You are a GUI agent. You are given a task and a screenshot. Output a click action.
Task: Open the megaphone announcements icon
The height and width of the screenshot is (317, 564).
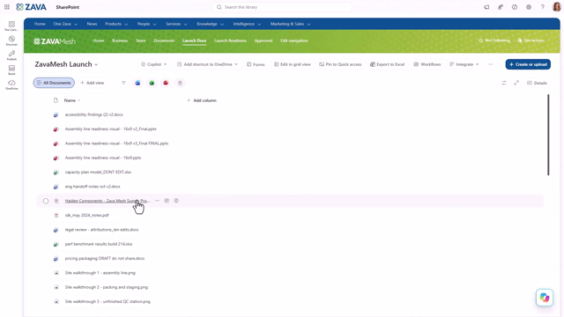pos(486,7)
